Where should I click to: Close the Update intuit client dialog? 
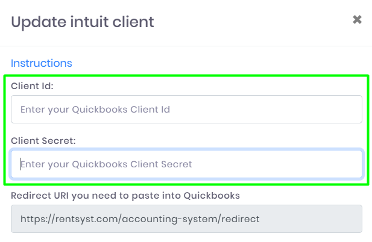tap(357, 20)
